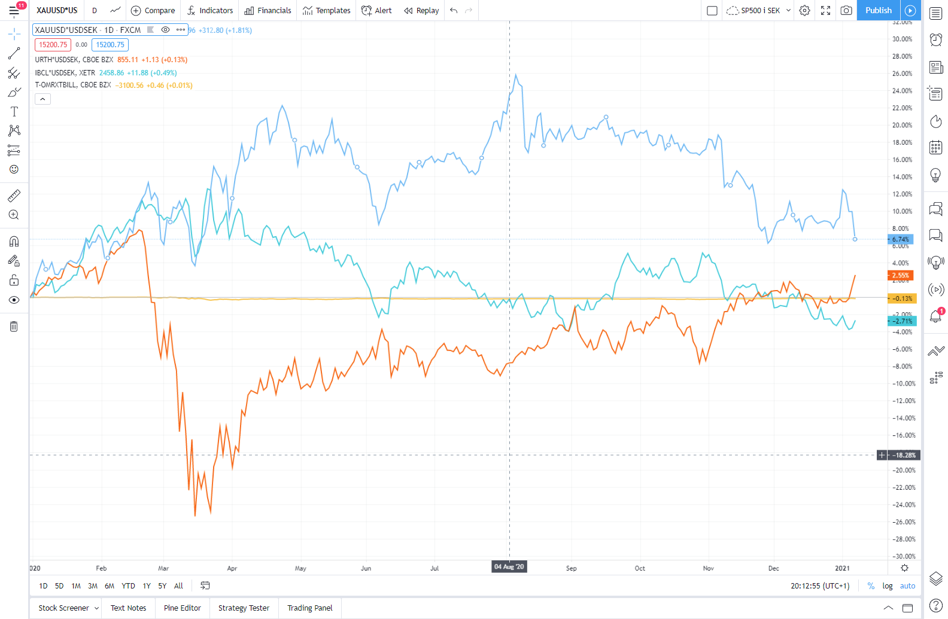Switch to the Pine Editor tab
Screen dimensions: 948x619
[182, 608]
